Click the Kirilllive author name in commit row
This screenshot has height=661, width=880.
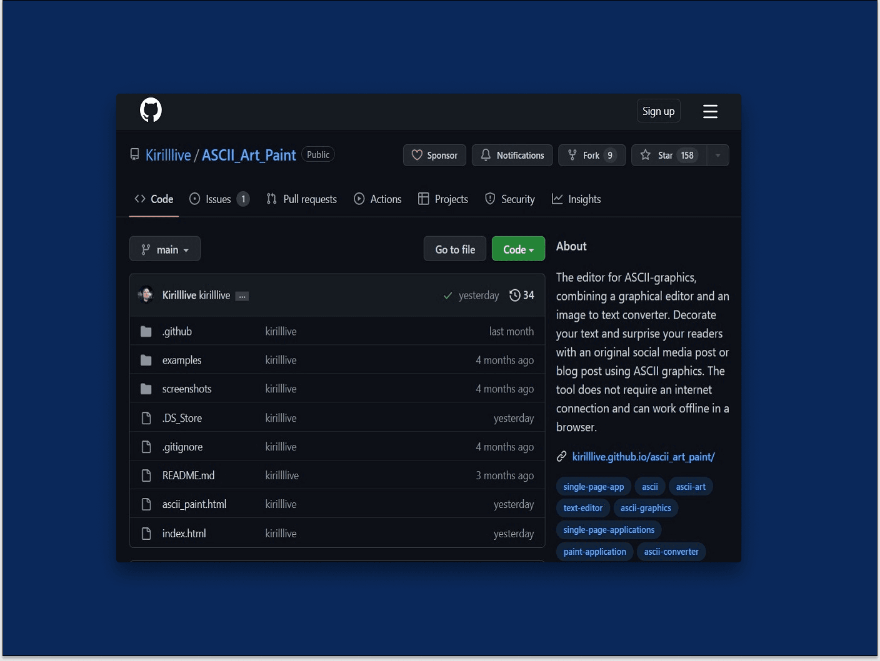tap(179, 295)
